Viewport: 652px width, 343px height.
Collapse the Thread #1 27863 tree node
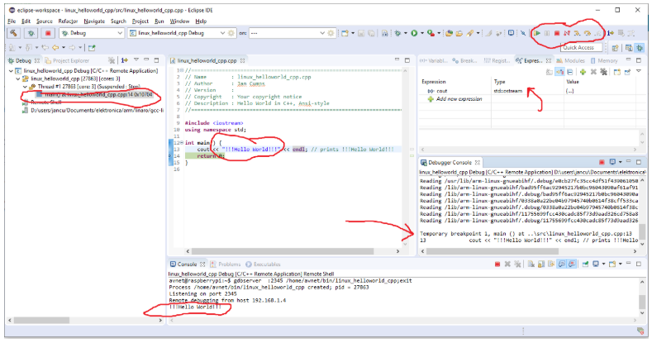tap(24, 86)
